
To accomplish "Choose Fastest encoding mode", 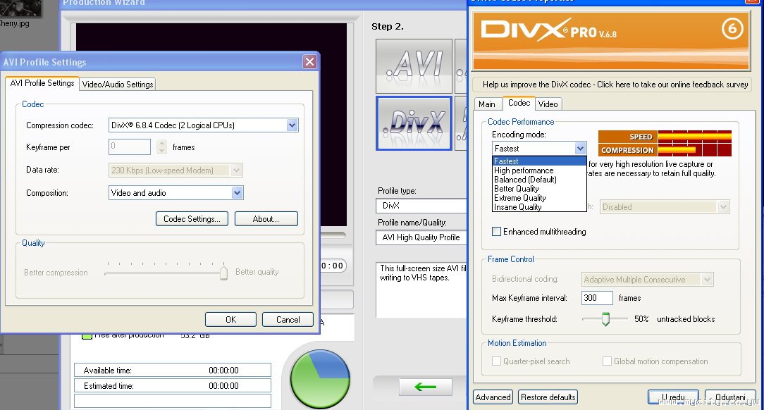I will pos(539,161).
